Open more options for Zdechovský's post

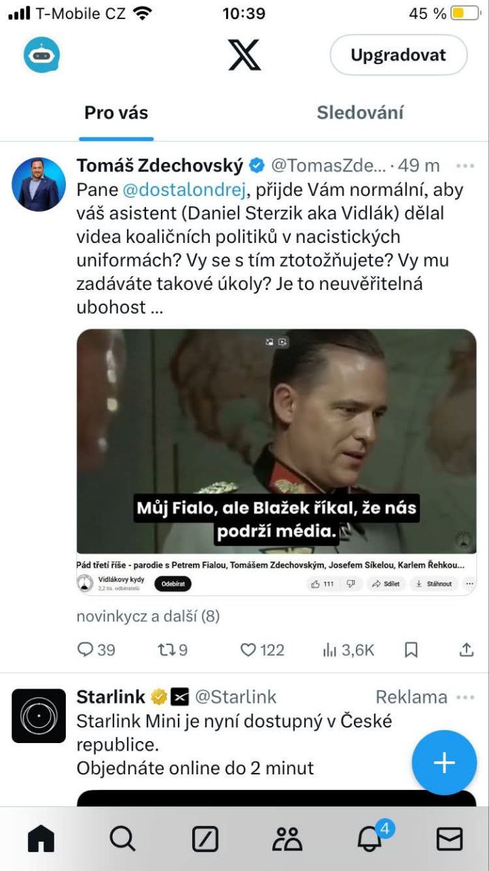click(465, 165)
